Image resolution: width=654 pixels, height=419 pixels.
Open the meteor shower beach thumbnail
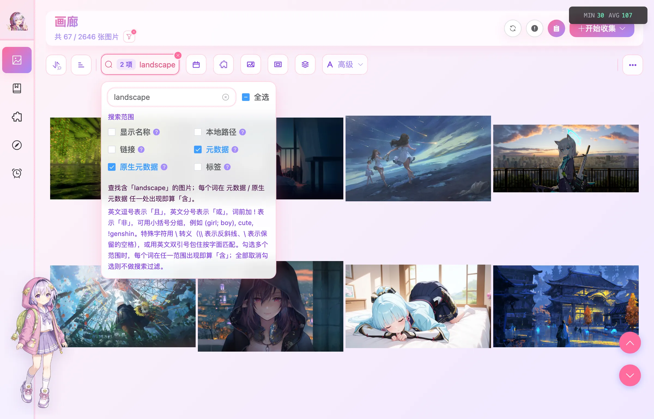tap(418, 158)
